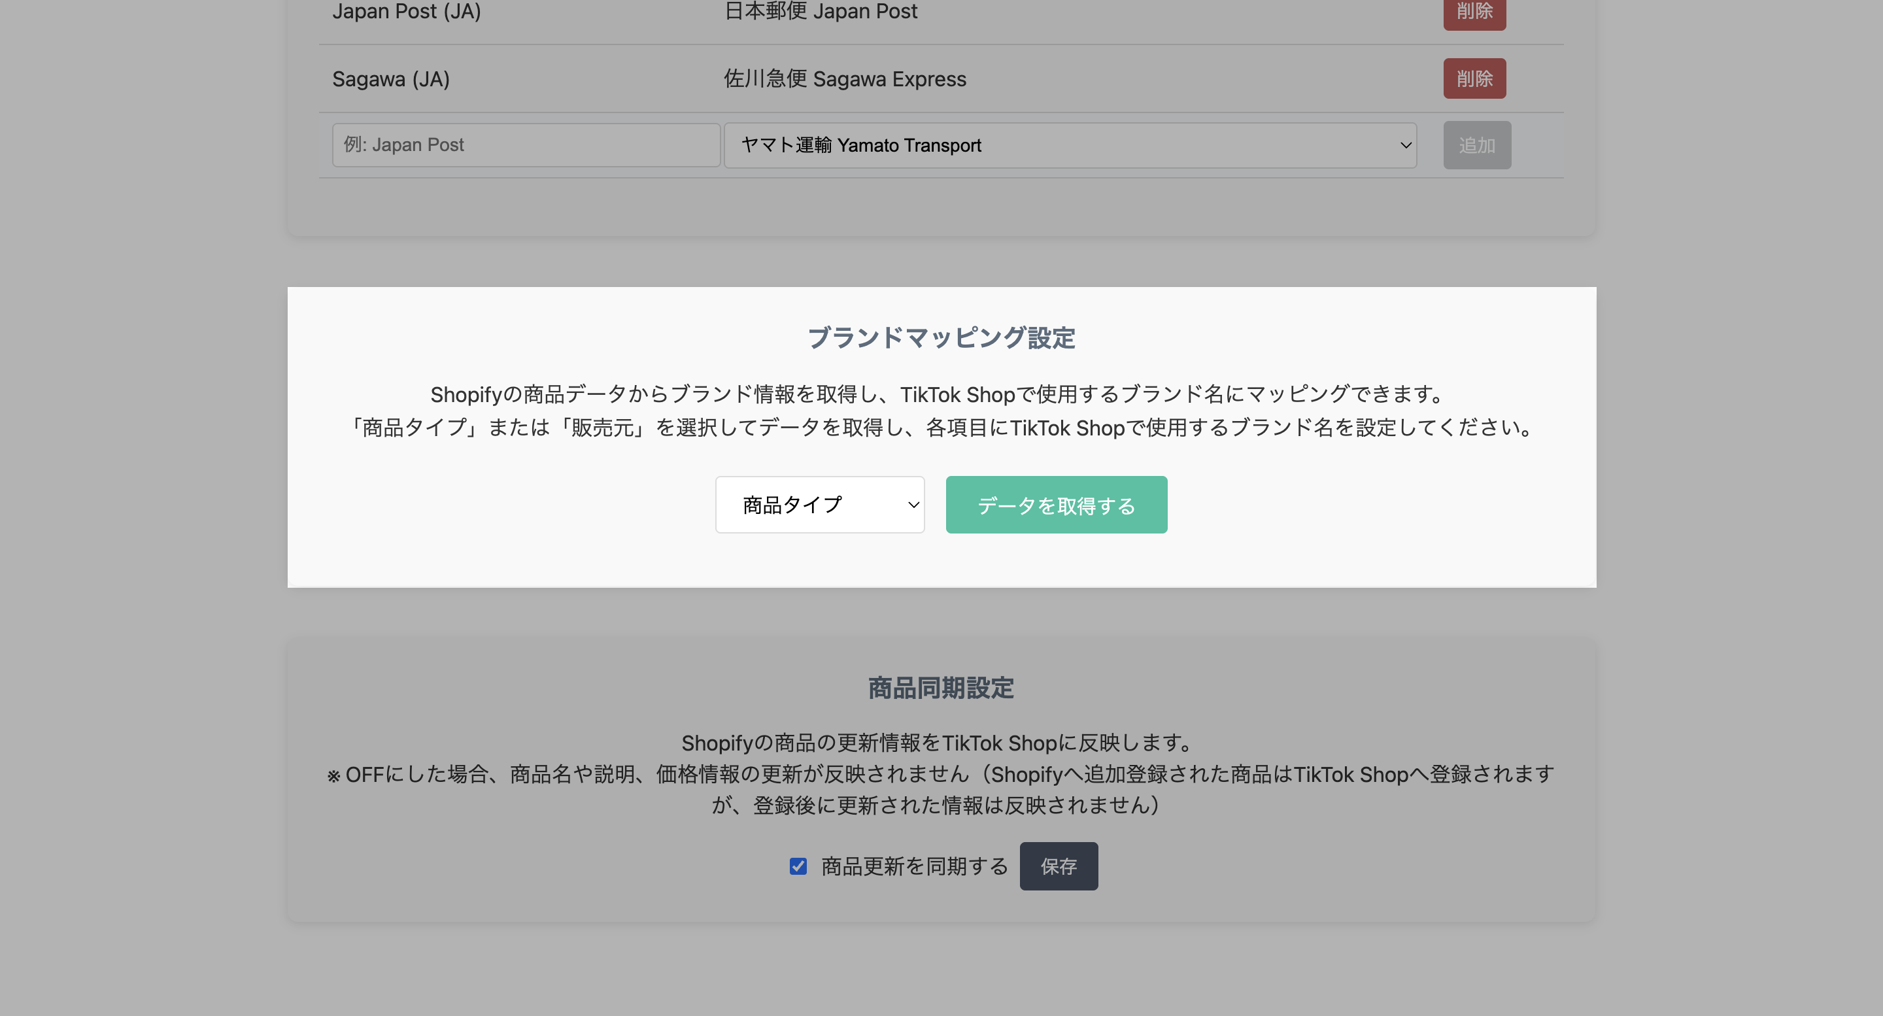Click the 商品同期設定 section heading

941,688
